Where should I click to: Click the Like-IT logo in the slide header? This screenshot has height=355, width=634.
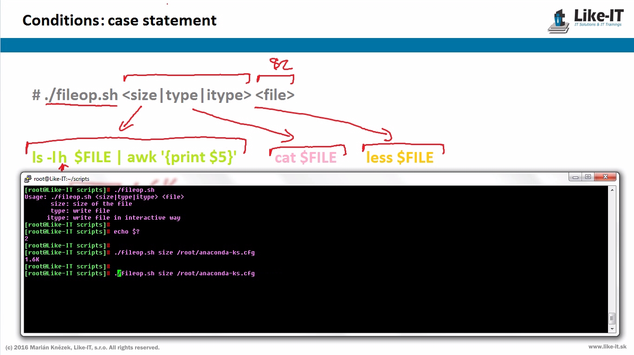click(x=585, y=21)
